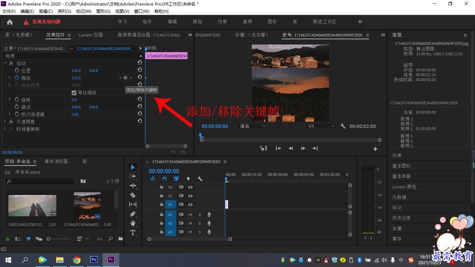Step forward one frame in monitor
Viewport: 475px width, 267px height.
point(303,148)
